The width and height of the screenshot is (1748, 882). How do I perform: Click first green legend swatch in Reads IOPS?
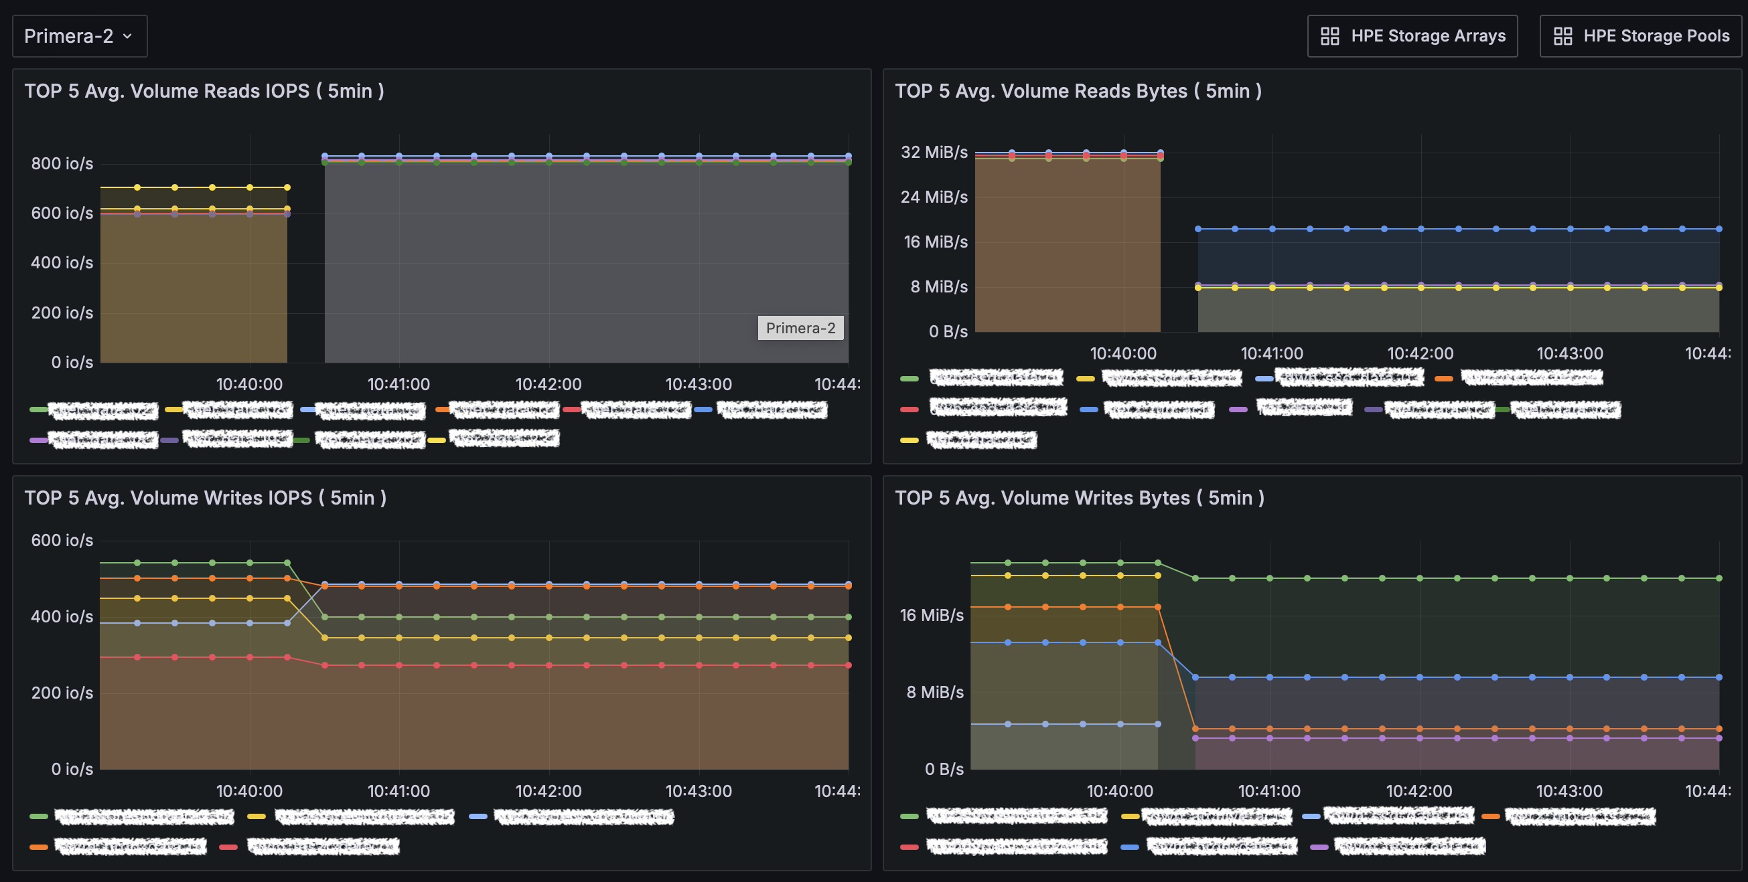39,410
